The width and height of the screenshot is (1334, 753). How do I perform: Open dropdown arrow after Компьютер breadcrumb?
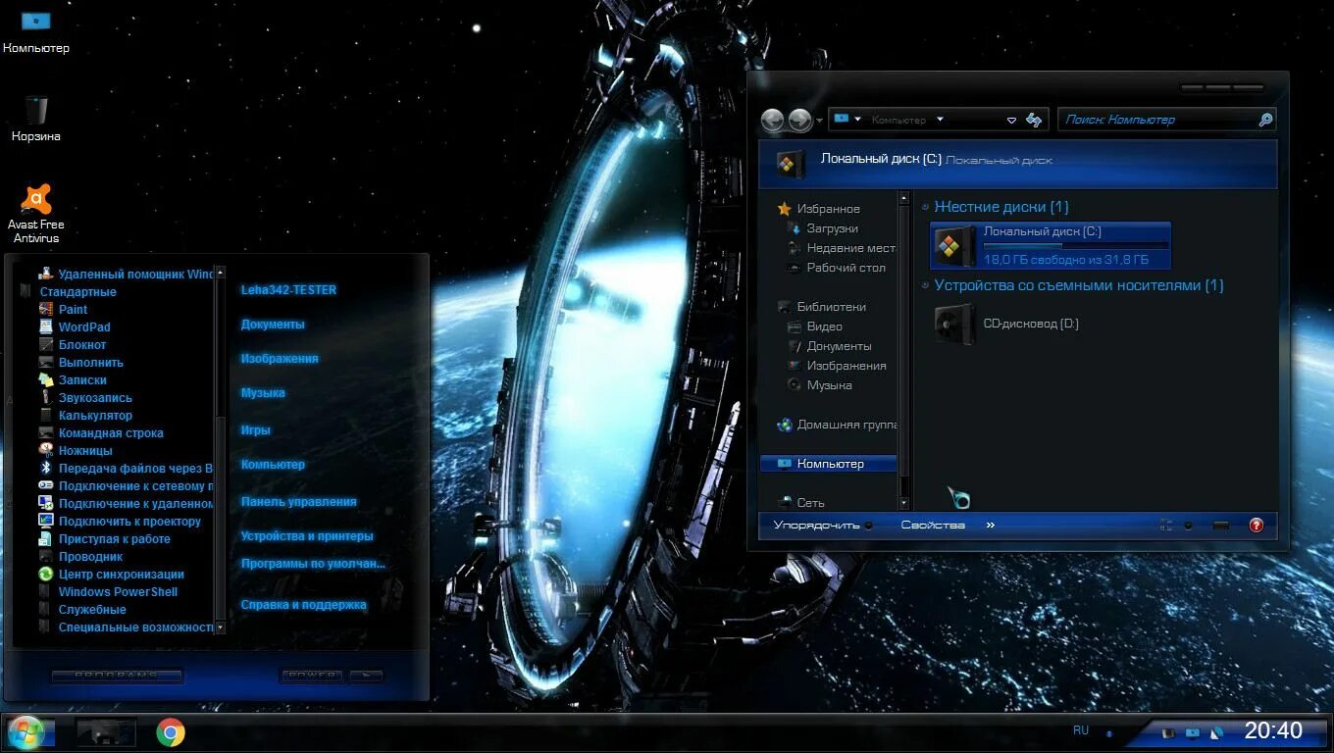pyautogui.click(x=940, y=120)
